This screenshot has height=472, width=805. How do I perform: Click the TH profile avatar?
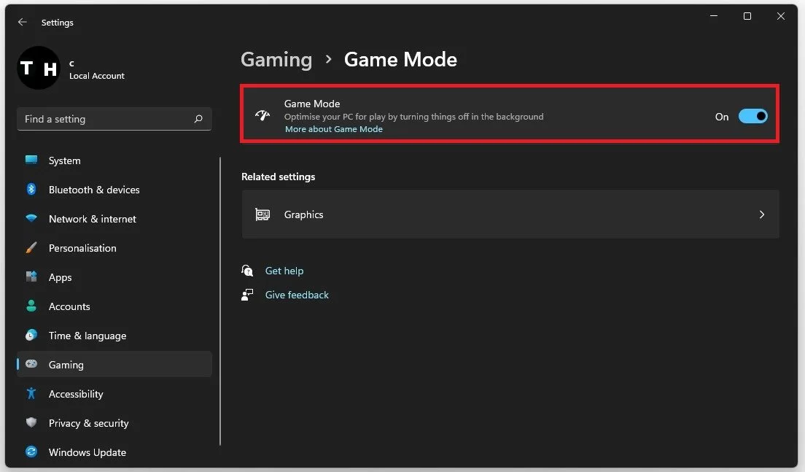point(39,68)
